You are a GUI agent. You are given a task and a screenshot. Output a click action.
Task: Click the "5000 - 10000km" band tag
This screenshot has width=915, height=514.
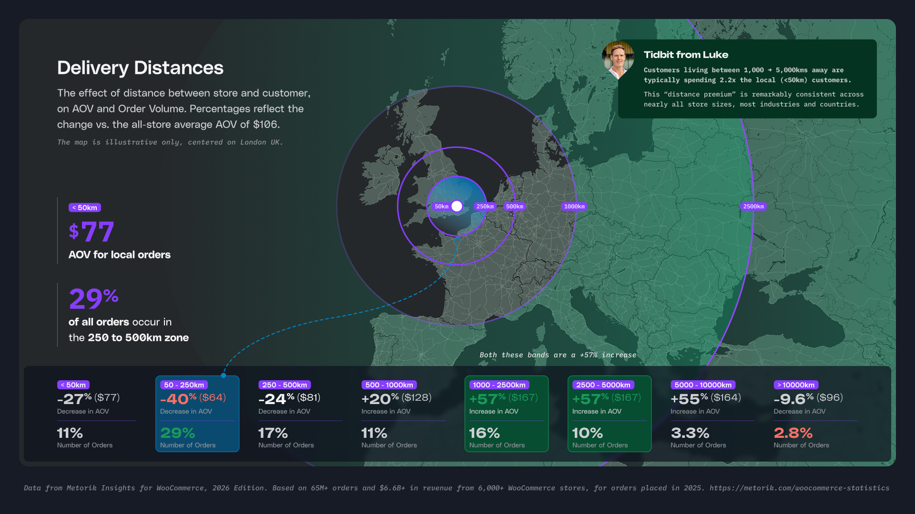click(x=703, y=385)
